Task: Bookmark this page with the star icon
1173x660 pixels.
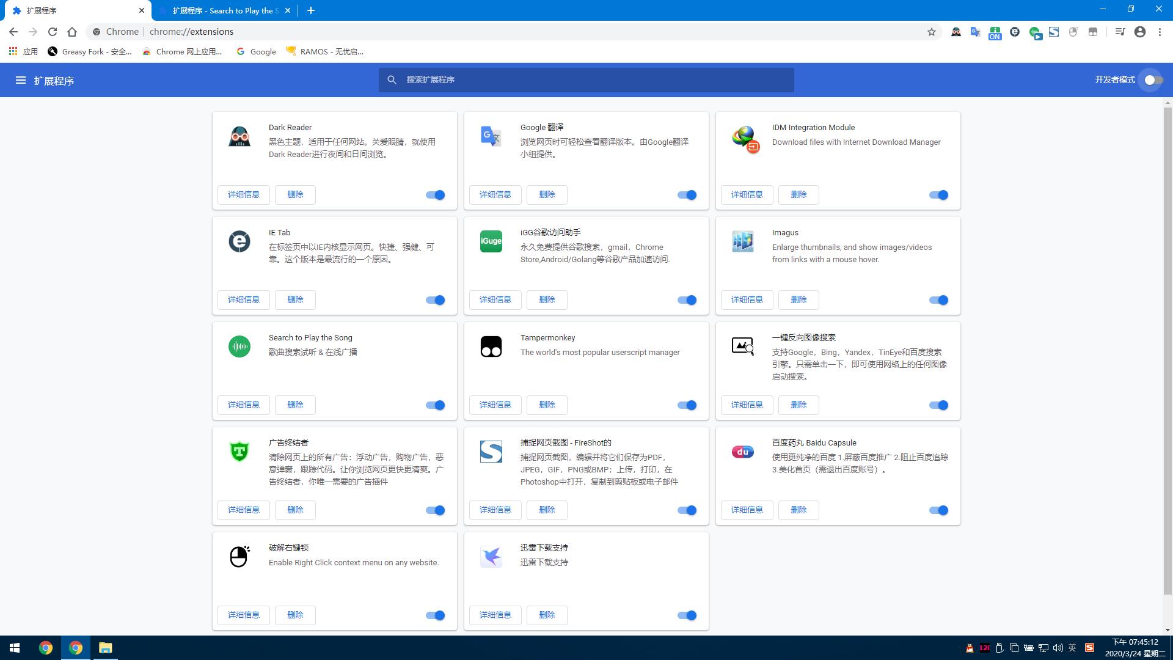Action: tap(931, 32)
